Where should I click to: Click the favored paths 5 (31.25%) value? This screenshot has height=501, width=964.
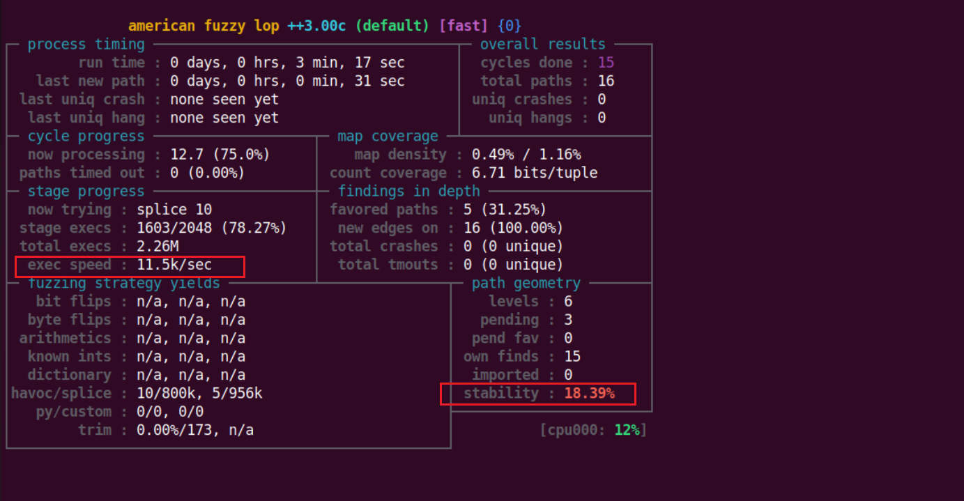pos(505,210)
